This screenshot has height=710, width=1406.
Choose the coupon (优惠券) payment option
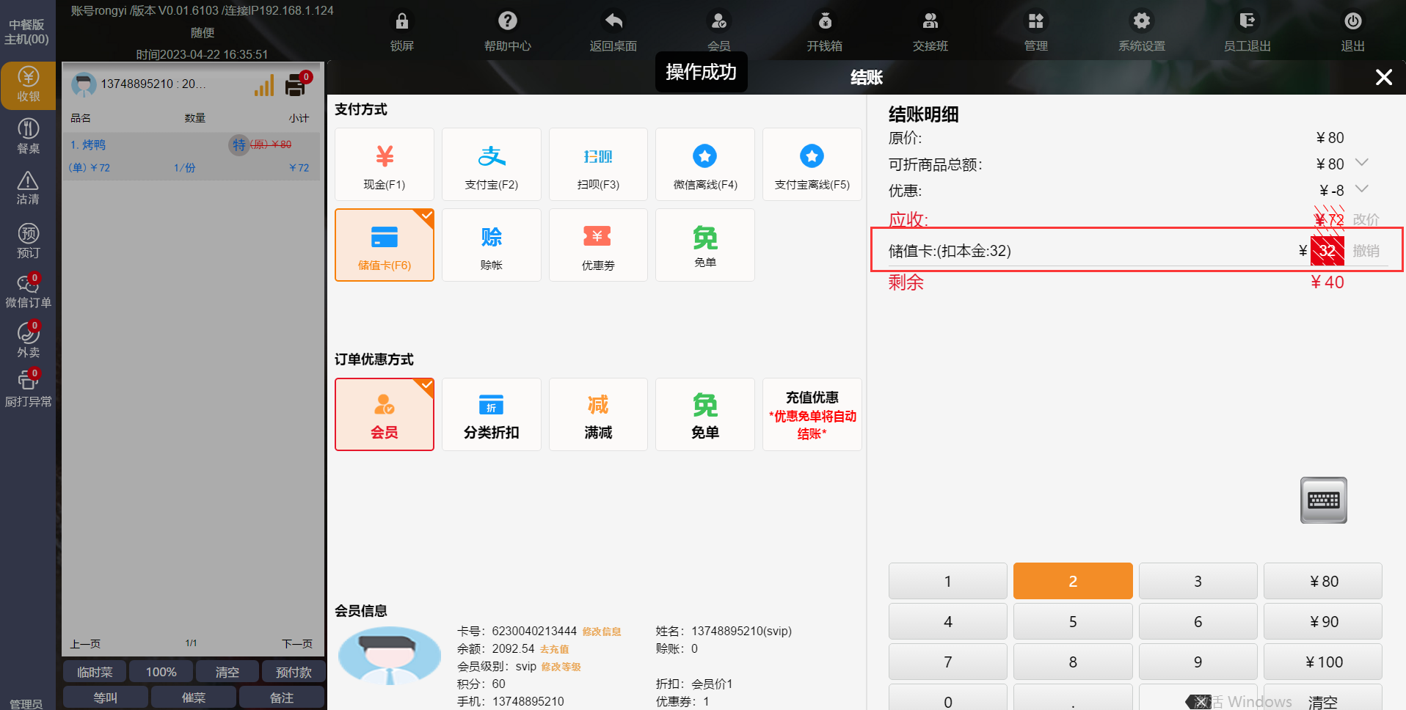click(598, 245)
